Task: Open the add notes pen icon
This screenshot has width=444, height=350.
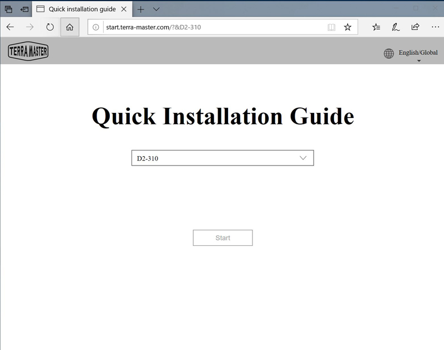Action: pyautogui.click(x=396, y=27)
